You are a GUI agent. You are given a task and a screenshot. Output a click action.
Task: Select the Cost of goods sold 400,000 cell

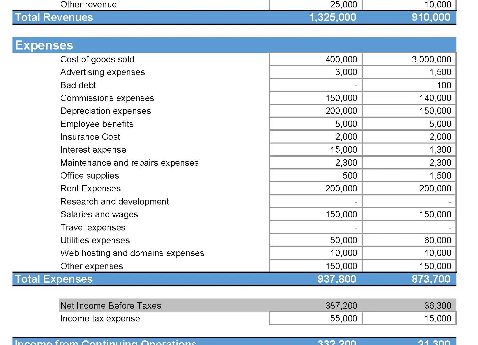pyautogui.click(x=316, y=59)
